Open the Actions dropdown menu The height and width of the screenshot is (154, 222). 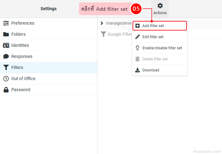pyautogui.click(x=160, y=9)
